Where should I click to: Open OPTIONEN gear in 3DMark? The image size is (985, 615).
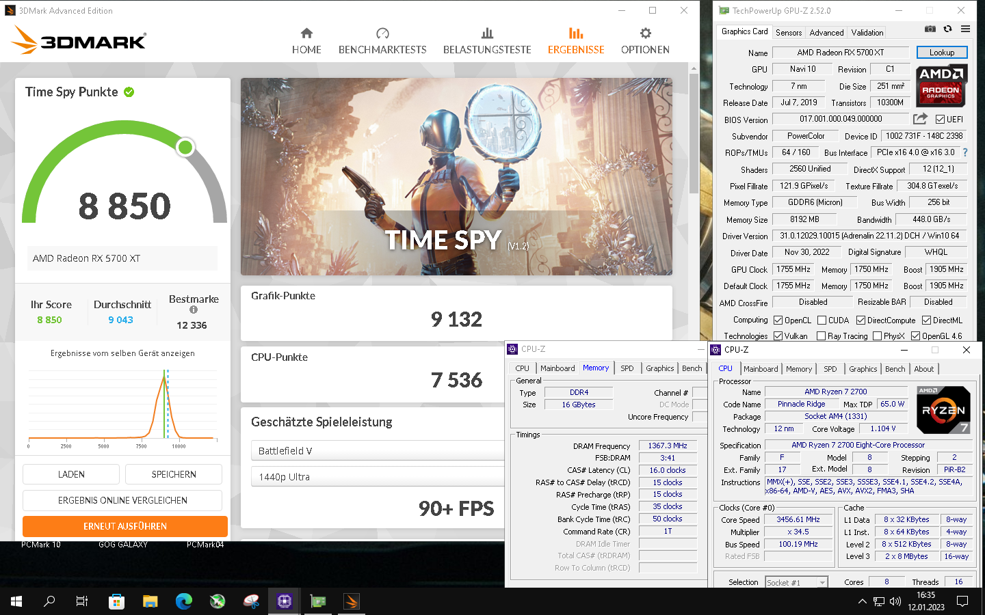click(645, 41)
